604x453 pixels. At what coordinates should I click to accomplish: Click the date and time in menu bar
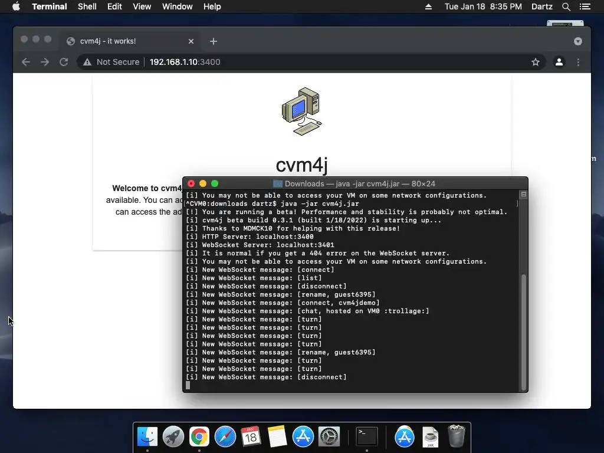[483, 6]
